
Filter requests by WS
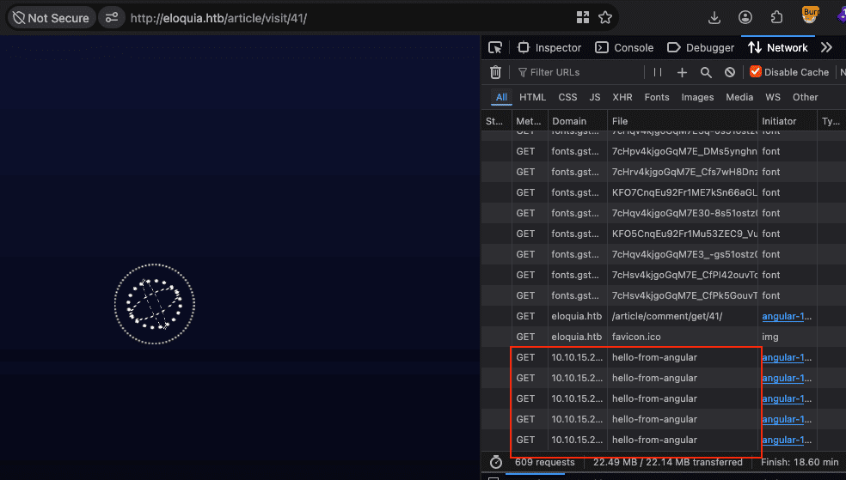[x=773, y=97]
